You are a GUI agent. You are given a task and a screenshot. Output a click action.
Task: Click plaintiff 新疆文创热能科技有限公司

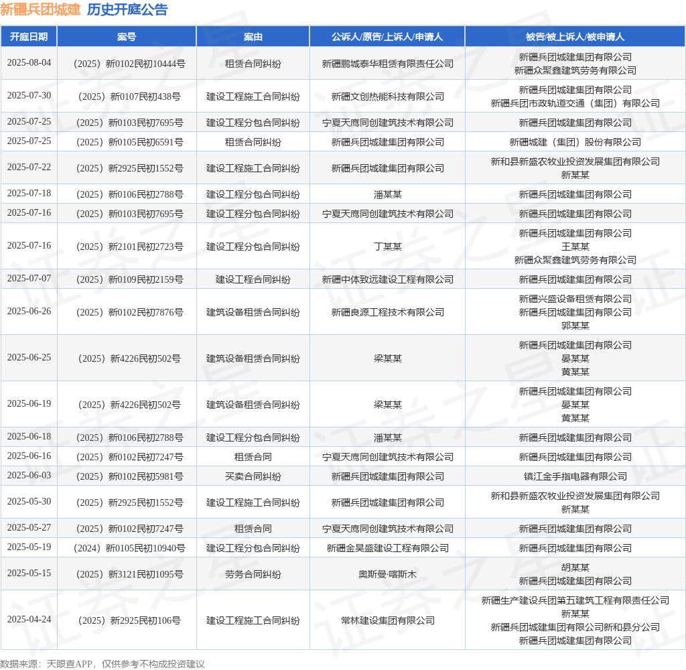[388, 96]
